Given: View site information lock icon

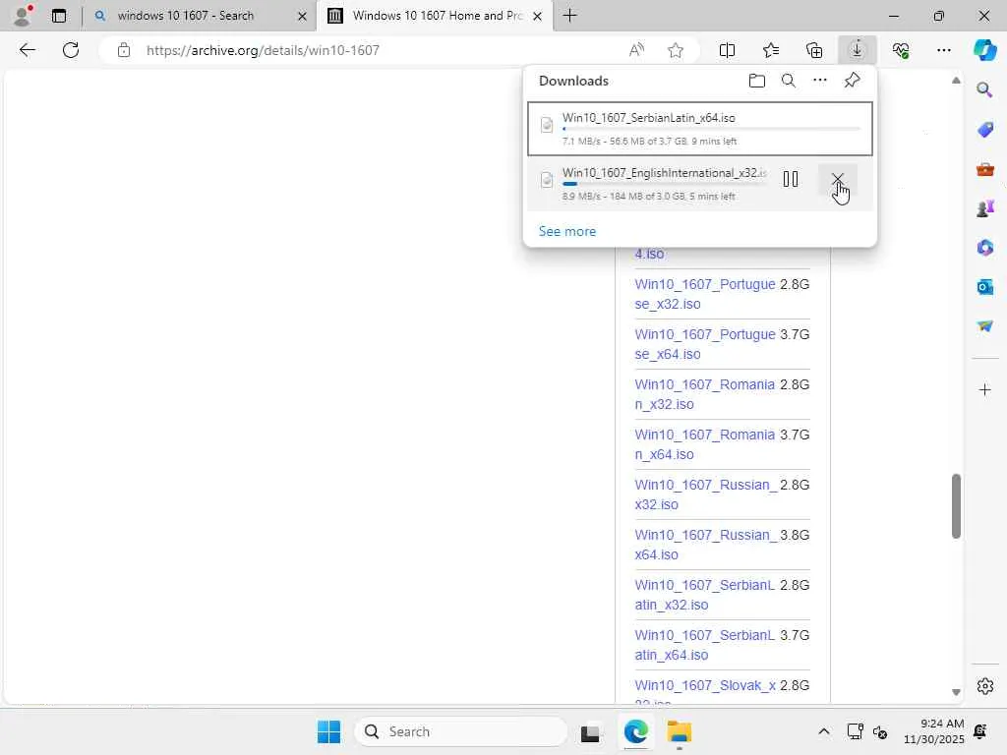Looking at the screenshot, I should 124,50.
